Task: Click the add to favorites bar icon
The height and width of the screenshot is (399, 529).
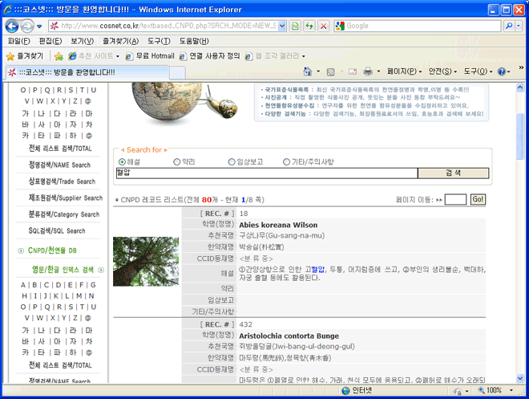Action: [59, 56]
